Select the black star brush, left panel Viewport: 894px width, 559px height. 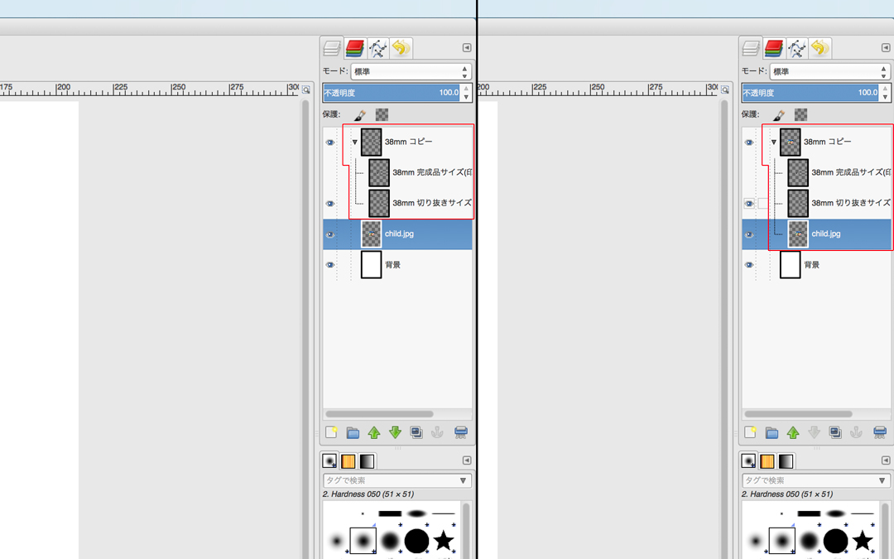coord(444,542)
